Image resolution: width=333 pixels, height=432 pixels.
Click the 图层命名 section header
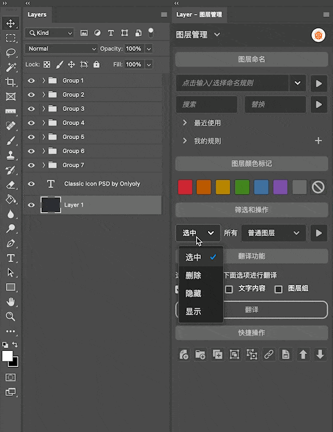point(251,59)
